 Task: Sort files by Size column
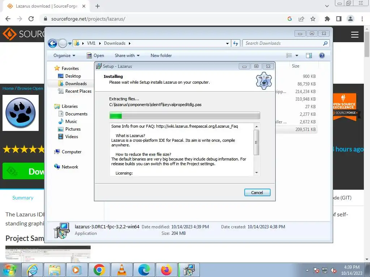(x=296, y=66)
